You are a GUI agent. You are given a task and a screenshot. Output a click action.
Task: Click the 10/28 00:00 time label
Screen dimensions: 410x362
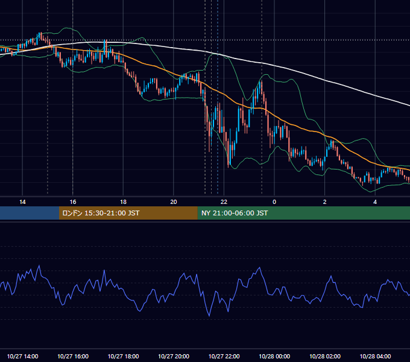click(274, 356)
